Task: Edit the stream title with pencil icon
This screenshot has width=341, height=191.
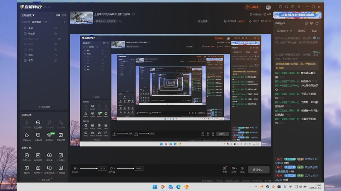Action: point(133,14)
